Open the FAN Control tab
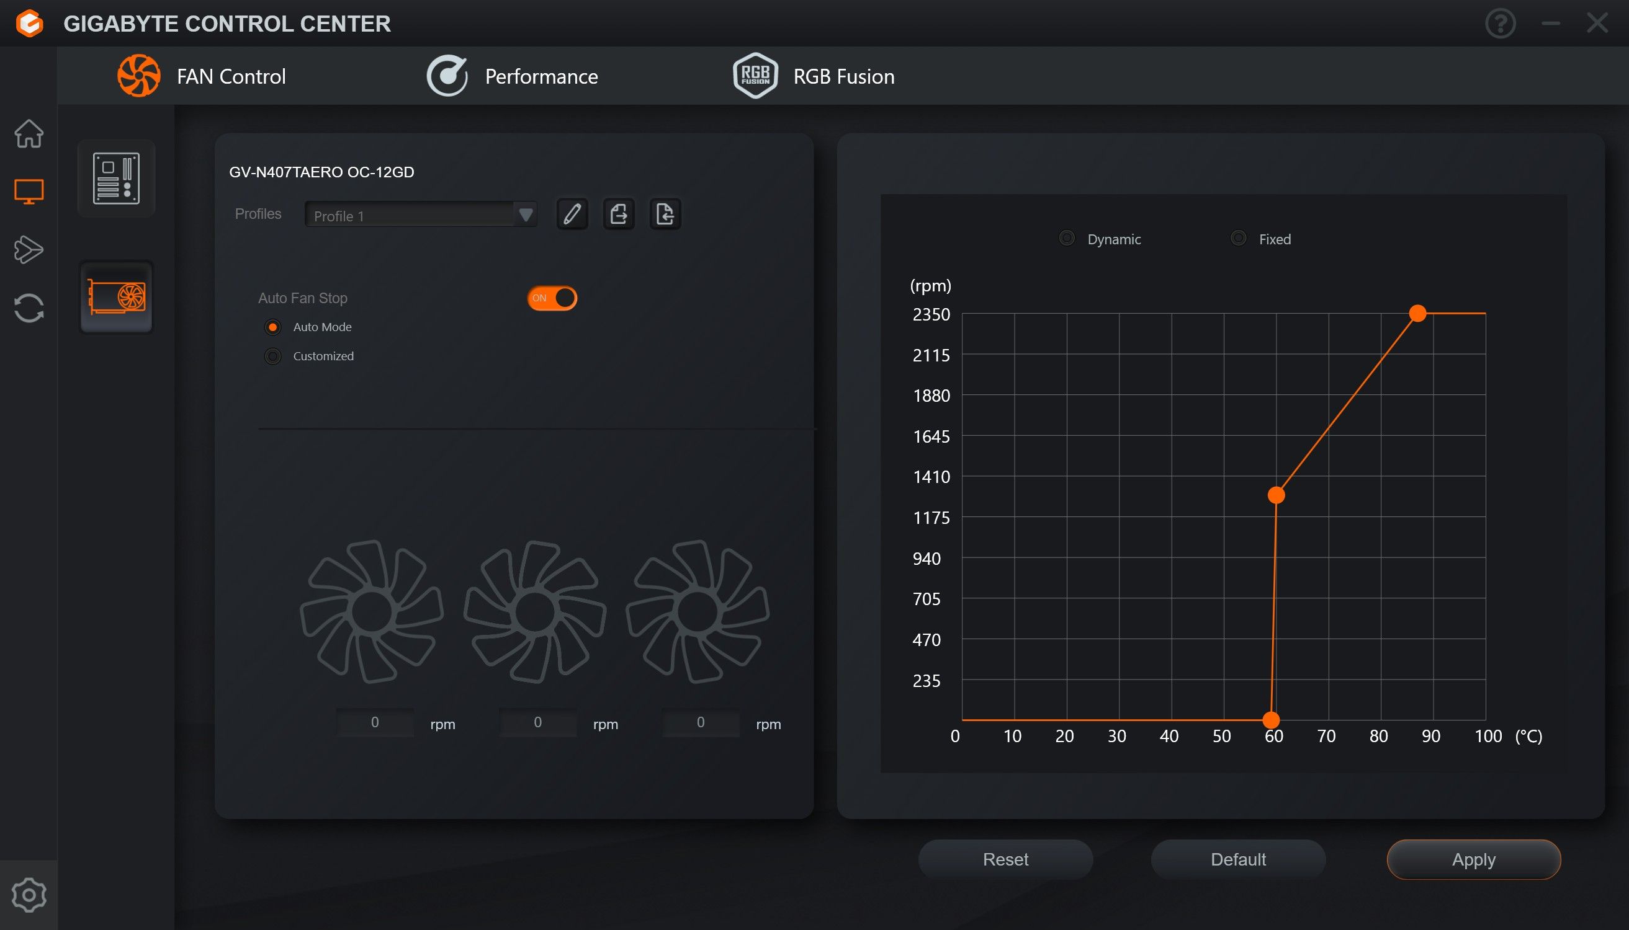The image size is (1629, 930). click(x=202, y=76)
